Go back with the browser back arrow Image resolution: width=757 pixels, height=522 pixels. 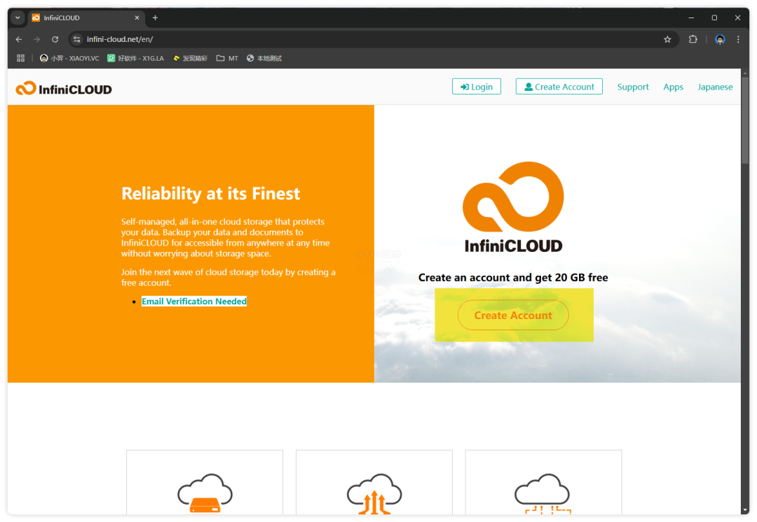(19, 39)
